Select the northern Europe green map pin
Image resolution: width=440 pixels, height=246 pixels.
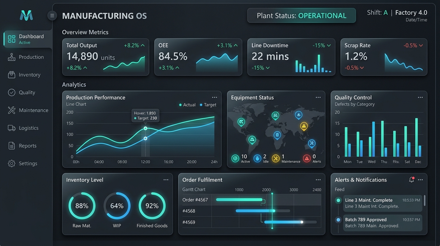coord(275,116)
